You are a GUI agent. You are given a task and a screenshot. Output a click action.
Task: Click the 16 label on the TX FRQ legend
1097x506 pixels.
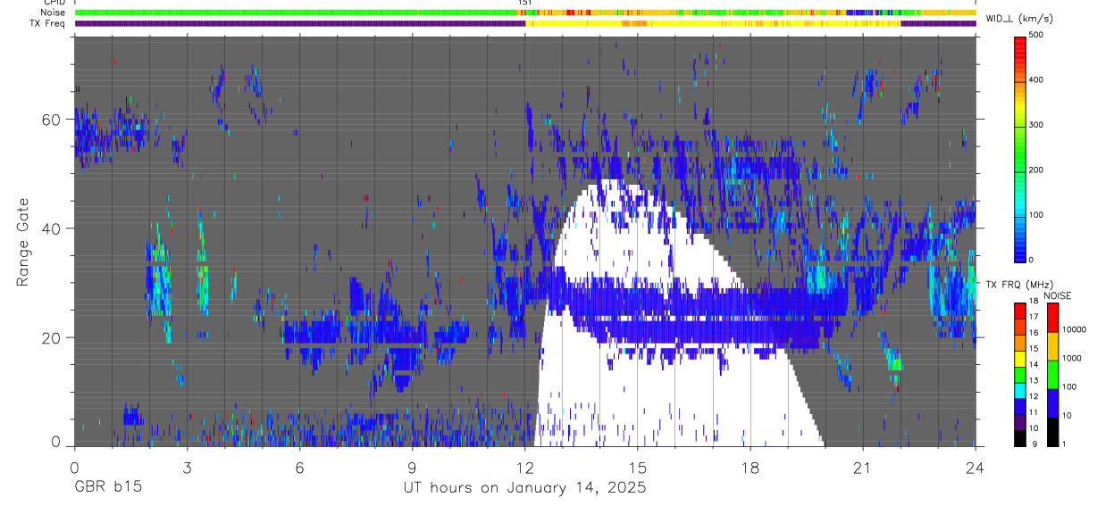(x=1033, y=332)
